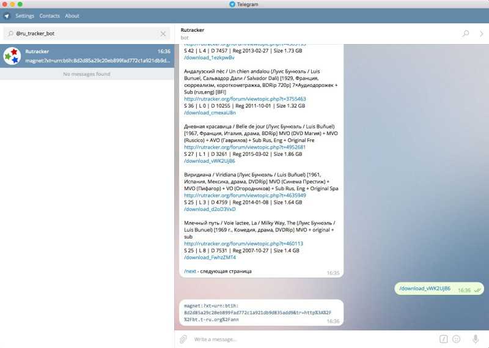
Task: Click the Rutracker star avatar
Action: [12, 56]
